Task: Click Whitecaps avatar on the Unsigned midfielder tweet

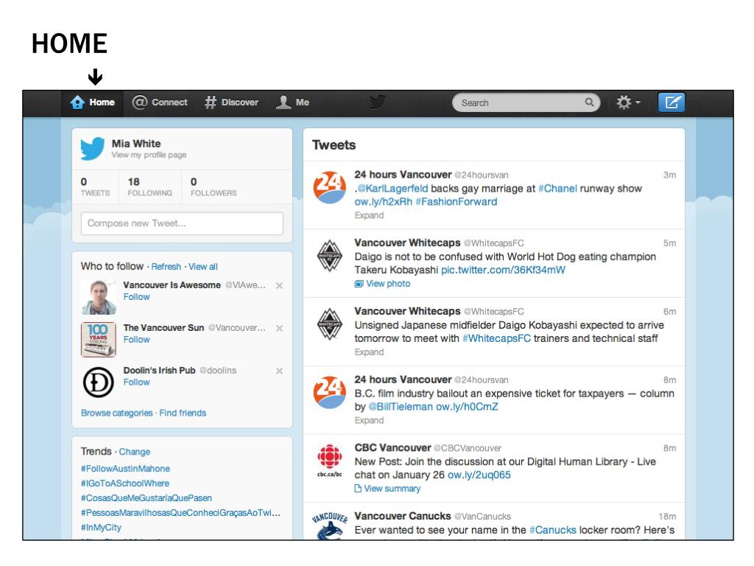Action: 329,324
